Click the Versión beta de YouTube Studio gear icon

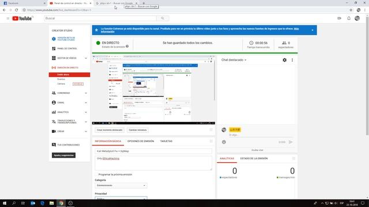point(54,39)
